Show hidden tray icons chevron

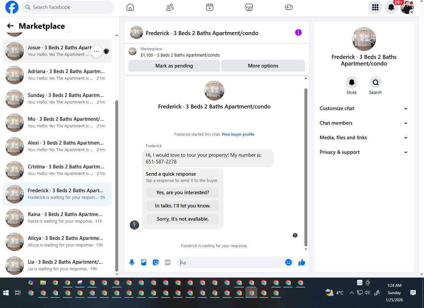click(352, 293)
